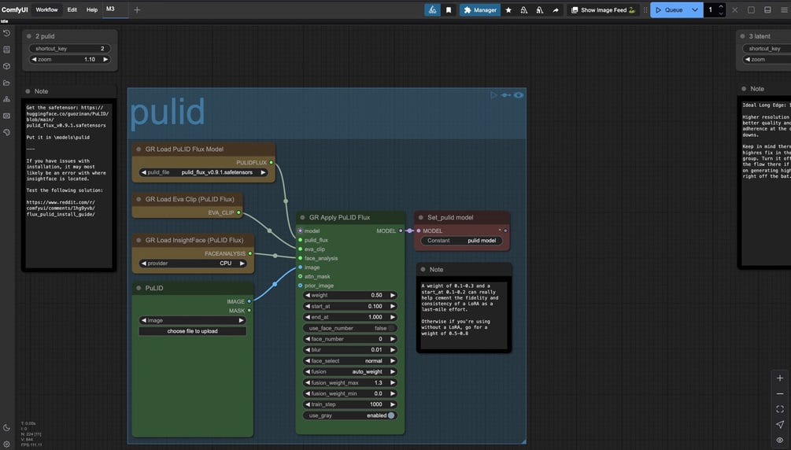Open fusion auto_weight dropdown

[x=349, y=372]
